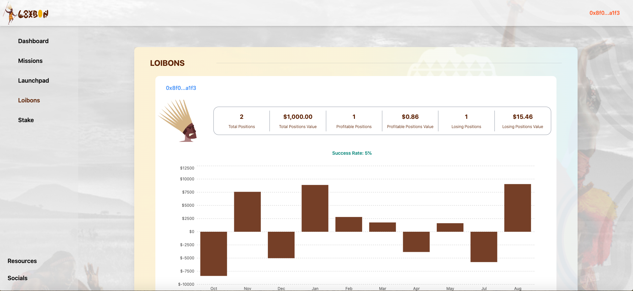Click the Mar bar in the chart

click(383, 227)
